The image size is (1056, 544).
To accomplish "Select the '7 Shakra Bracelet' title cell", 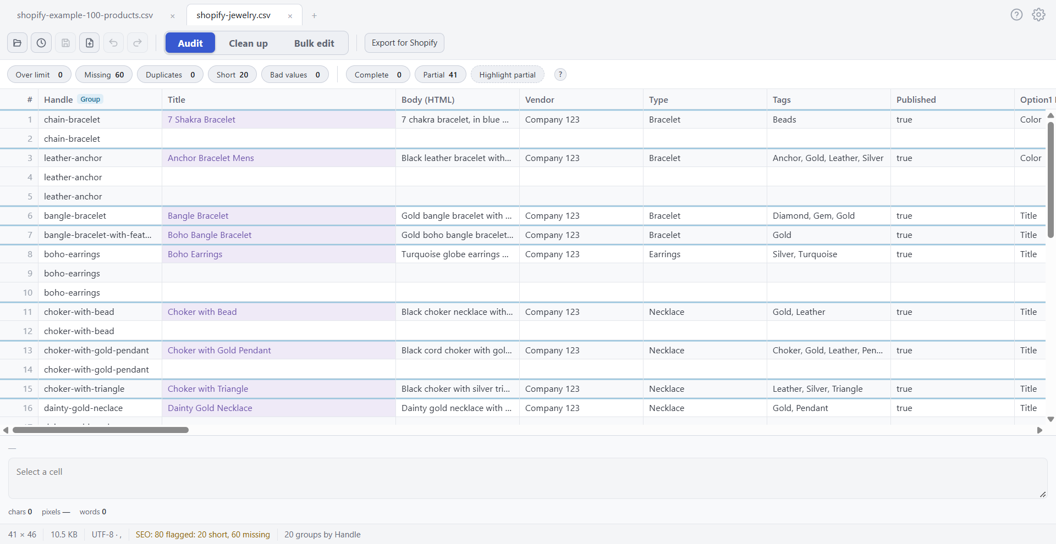I will coord(278,119).
